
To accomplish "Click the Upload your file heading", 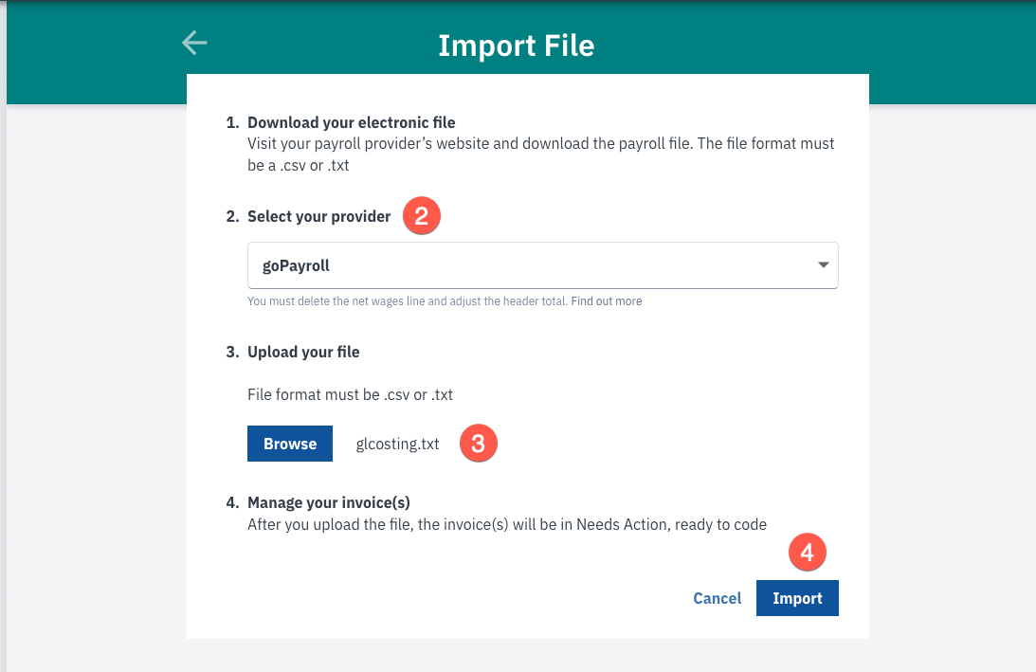I will coord(303,353).
